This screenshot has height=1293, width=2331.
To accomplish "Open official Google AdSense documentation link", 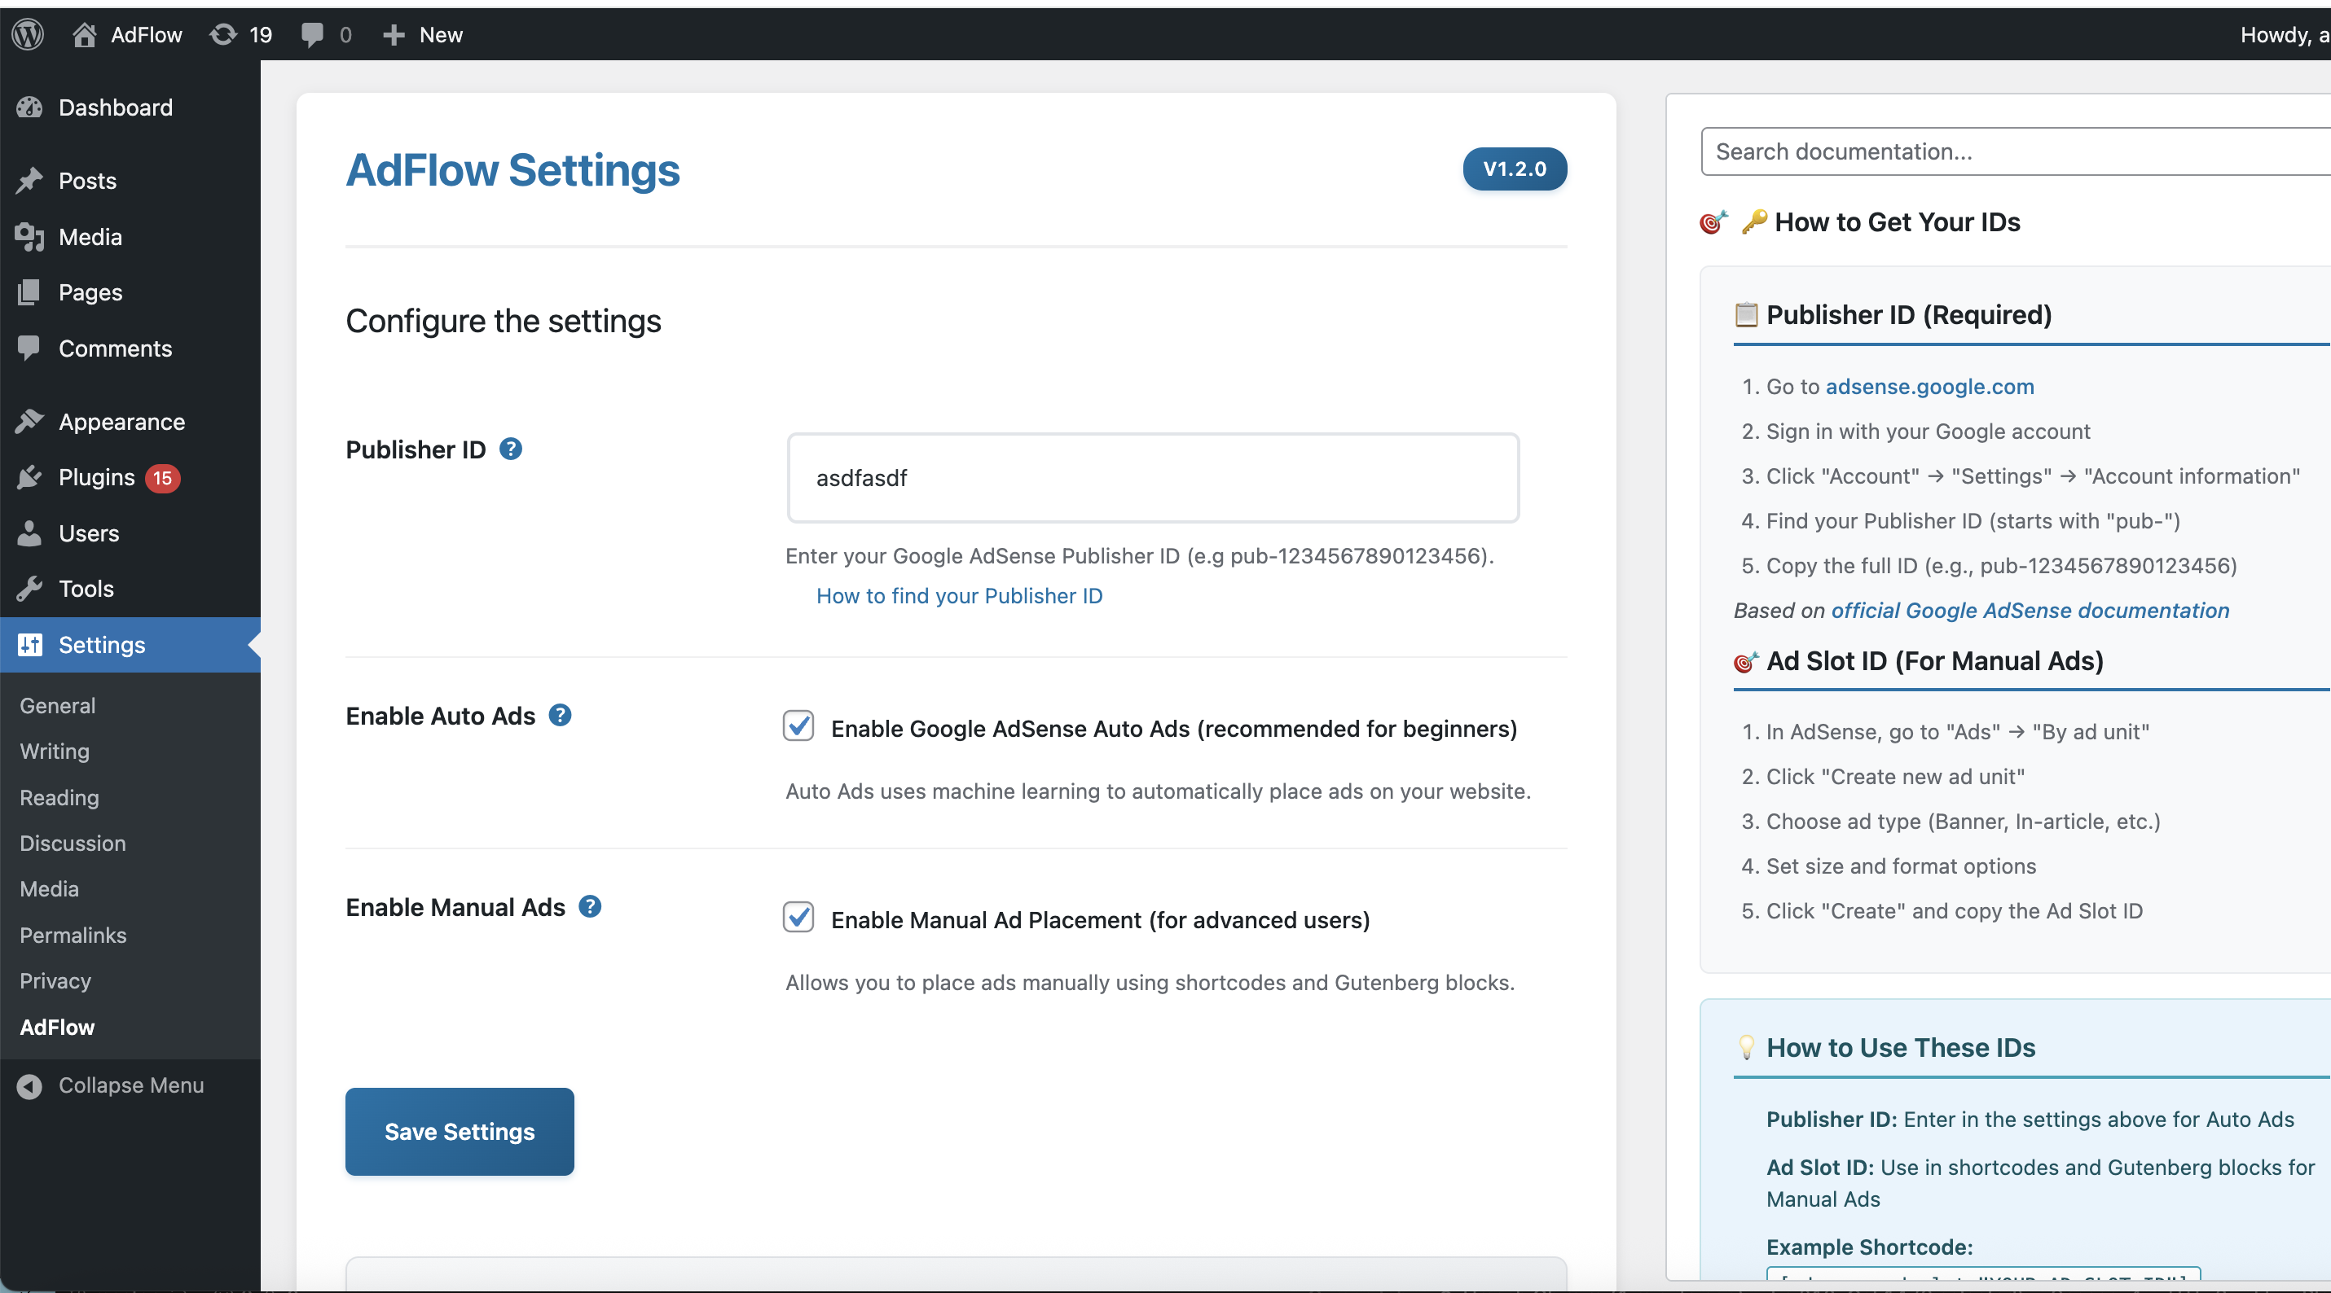I will click(x=2030, y=611).
